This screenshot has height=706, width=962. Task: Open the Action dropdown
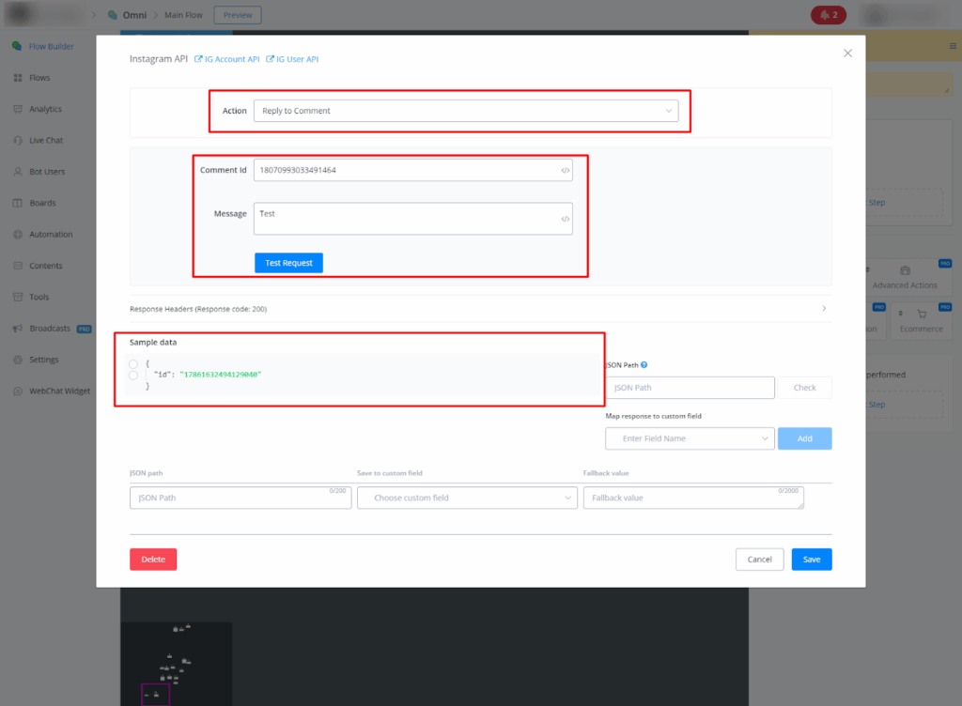[467, 111]
